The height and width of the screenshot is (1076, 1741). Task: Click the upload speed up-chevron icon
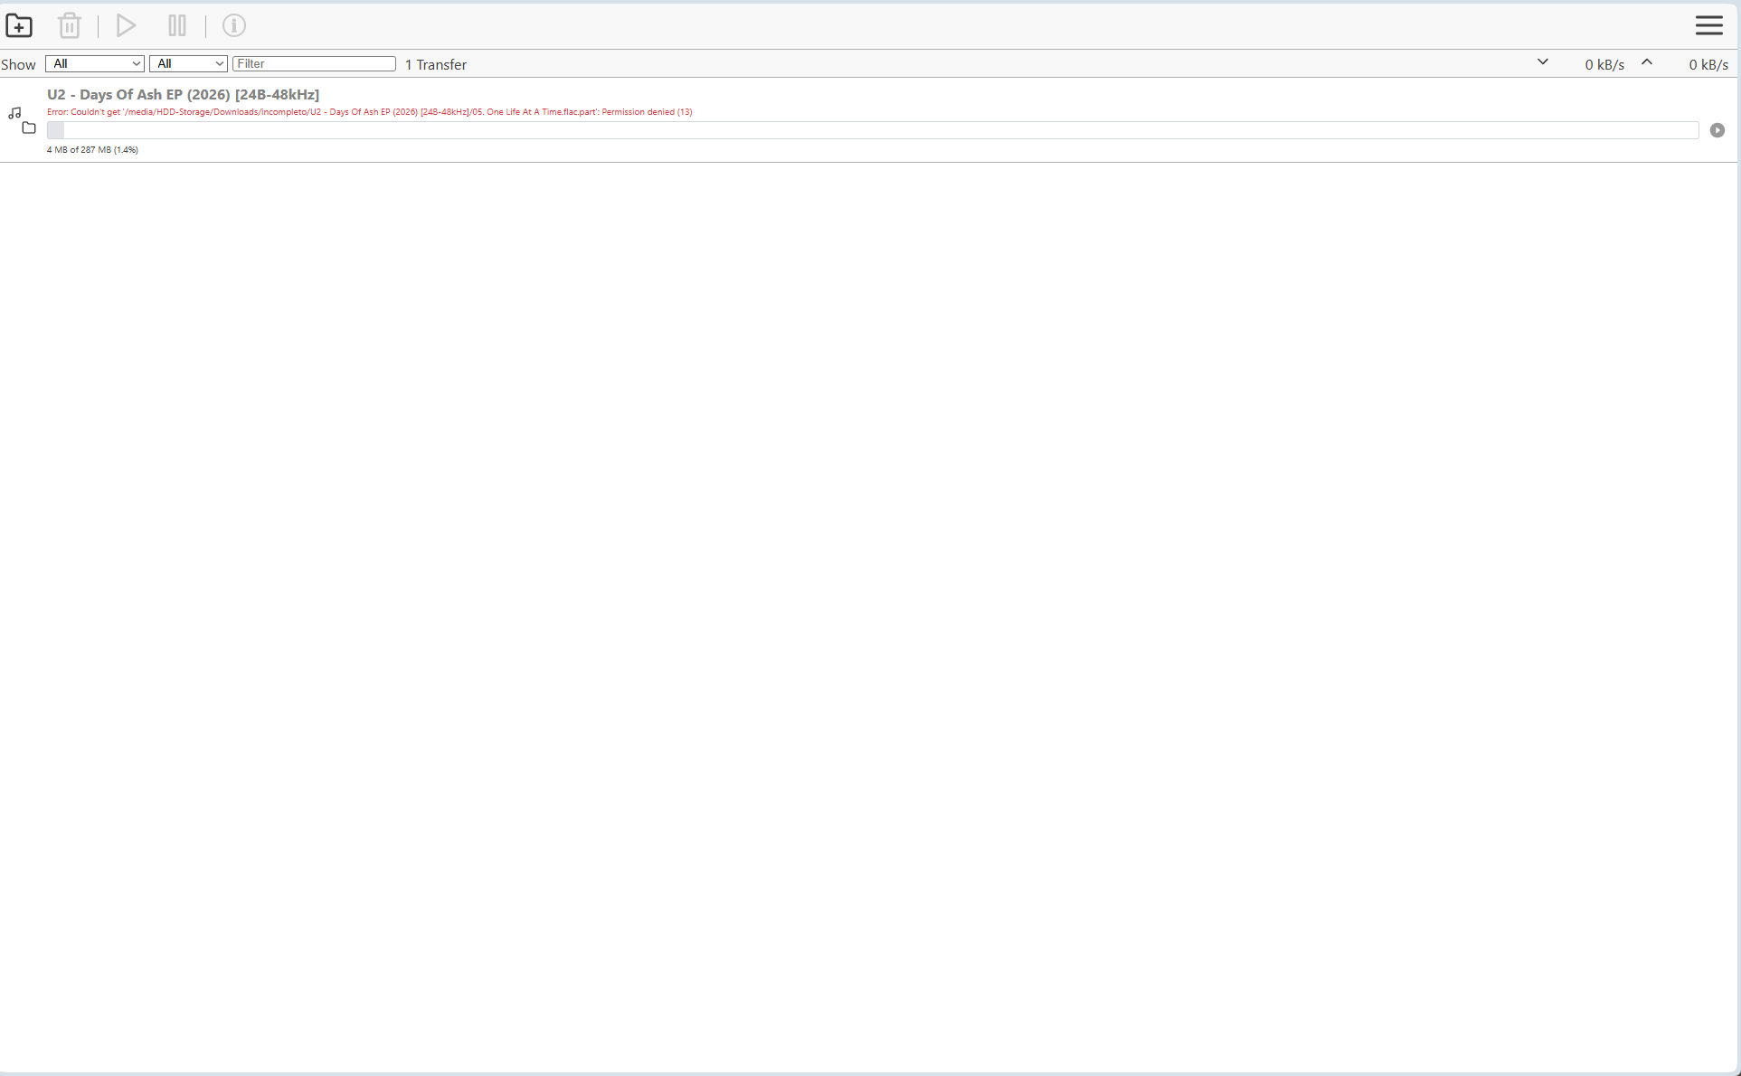coord(1647,62)
